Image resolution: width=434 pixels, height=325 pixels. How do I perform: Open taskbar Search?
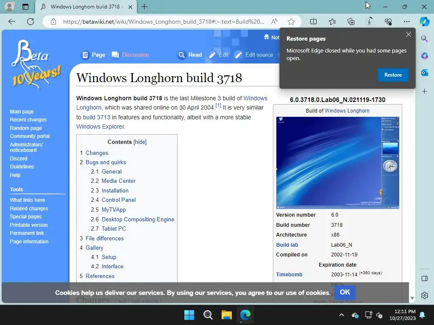tap(208, 315)
